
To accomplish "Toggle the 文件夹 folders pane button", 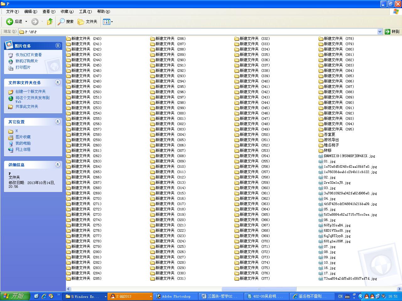I will tap(88, 22).
